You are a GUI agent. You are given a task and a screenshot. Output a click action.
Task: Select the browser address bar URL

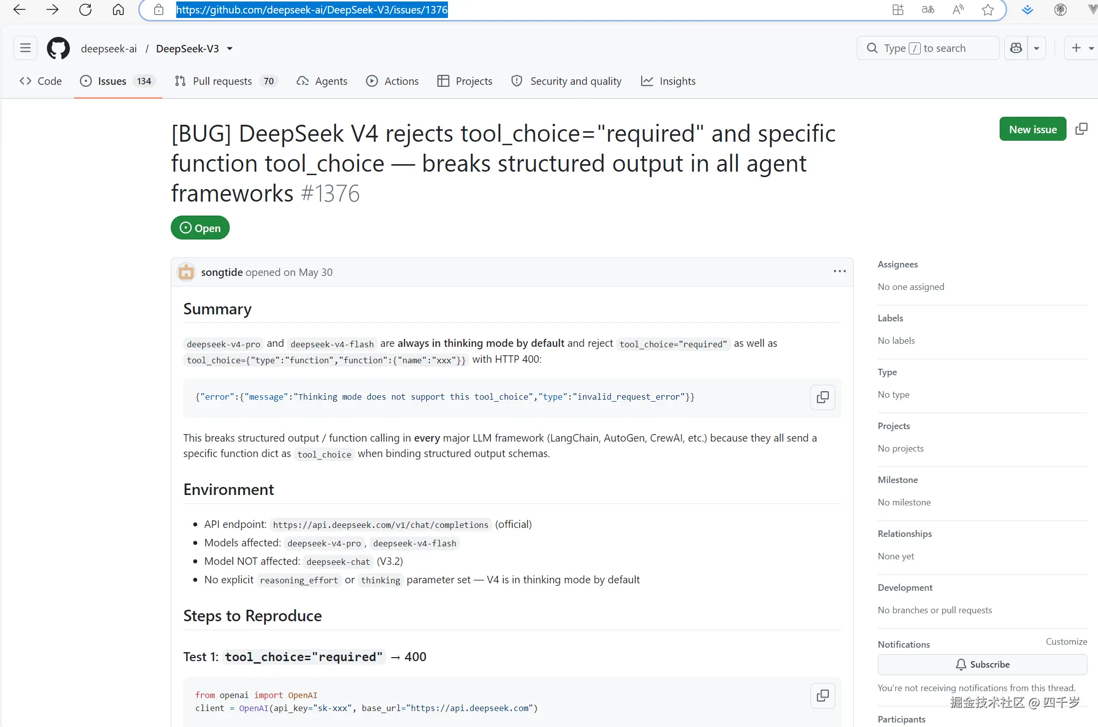click(312, 9)
